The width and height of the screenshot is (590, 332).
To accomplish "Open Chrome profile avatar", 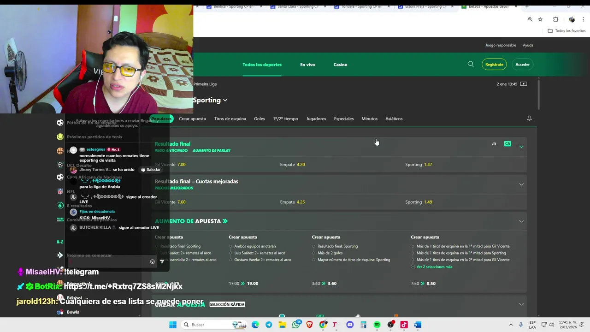I will pos(572,19).
